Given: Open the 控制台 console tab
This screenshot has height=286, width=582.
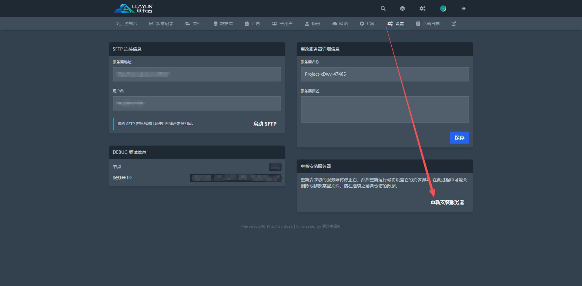Looking at the screenshot, I should [127, 24].
